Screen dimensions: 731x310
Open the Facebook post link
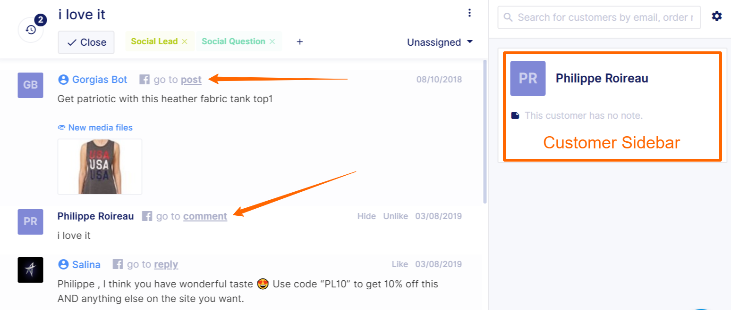191,80
